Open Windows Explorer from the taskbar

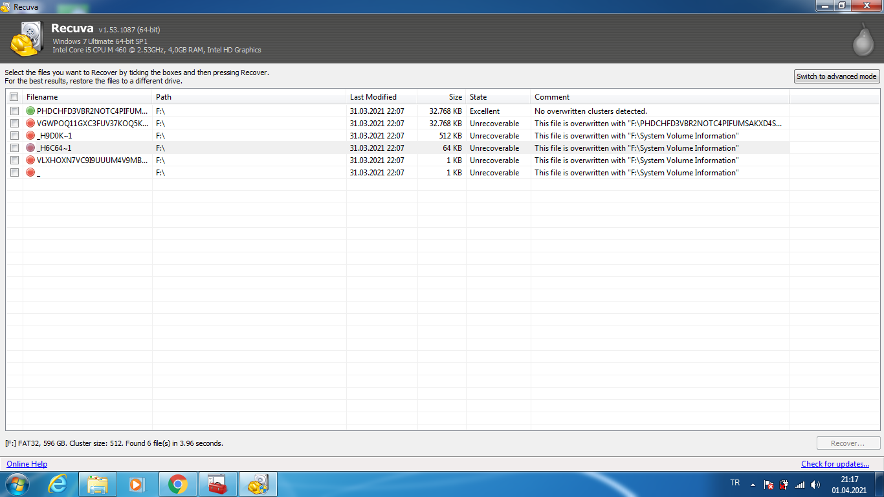[98, 484]
